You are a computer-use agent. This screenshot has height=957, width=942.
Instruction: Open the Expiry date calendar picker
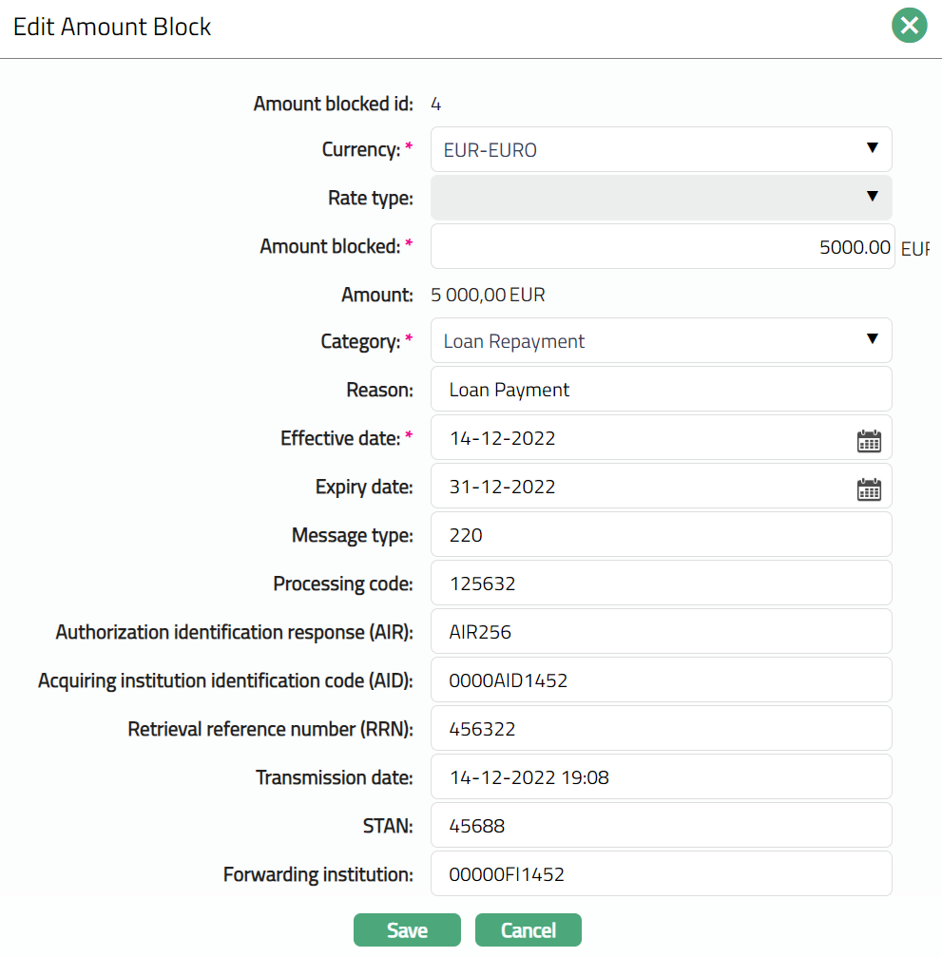pos(869,488)
